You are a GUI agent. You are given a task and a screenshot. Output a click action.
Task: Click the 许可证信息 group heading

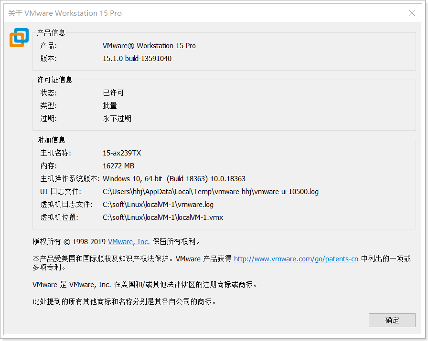pyautogui.click(x=54, y=80)
